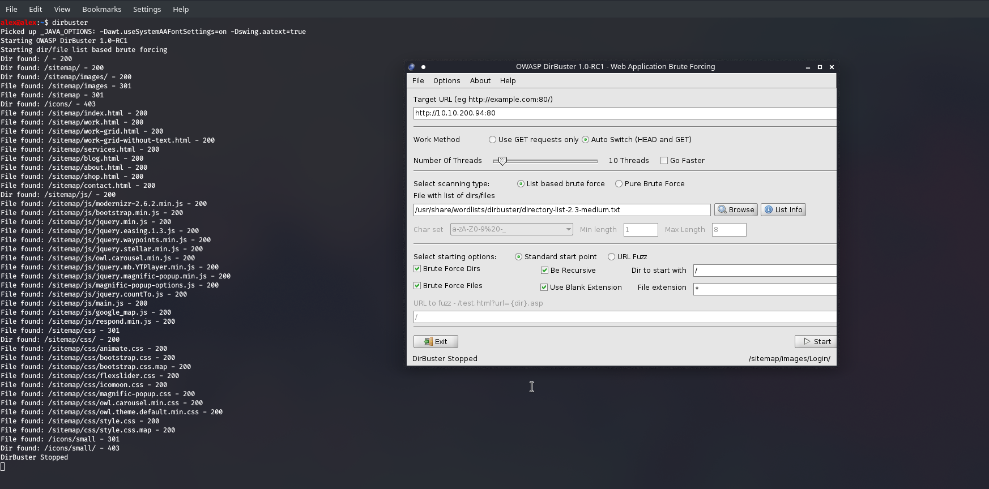
Task: Click the Min length field
Action: tap(641, 230)
